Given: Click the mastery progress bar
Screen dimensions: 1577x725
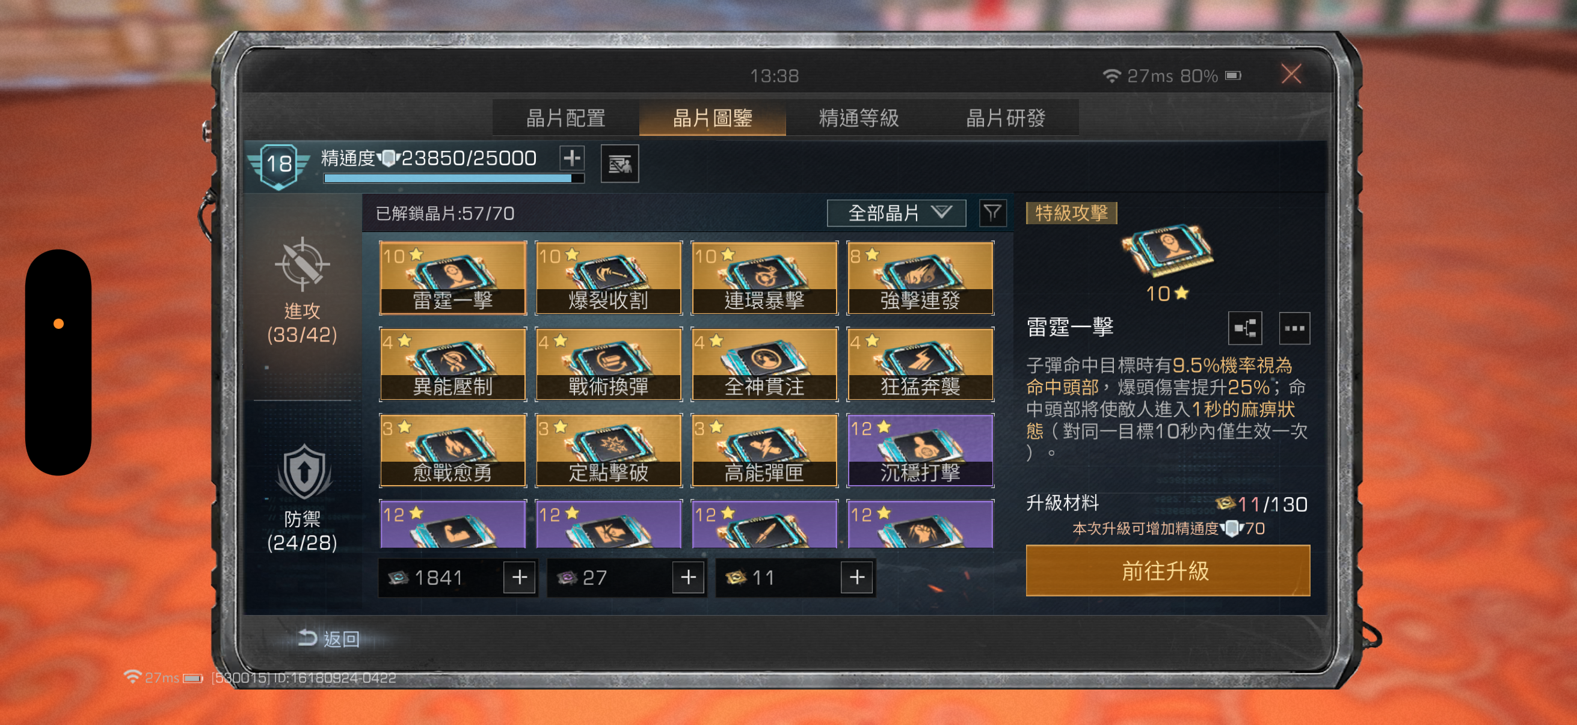Looking at the screenshot, I should click(x=453, y=178).
